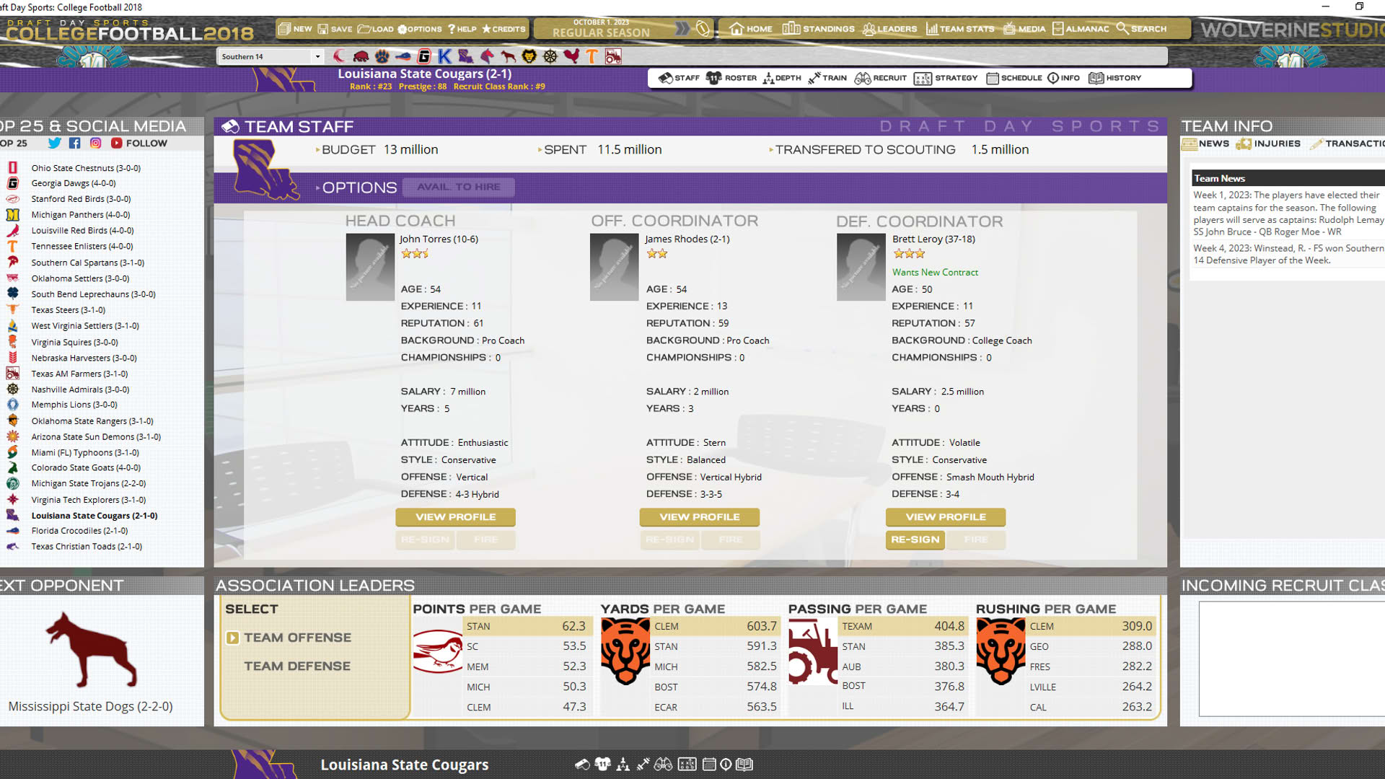View profile of Brett Leroy
This screenshot has width=1385, height=779.
(946, 517)
